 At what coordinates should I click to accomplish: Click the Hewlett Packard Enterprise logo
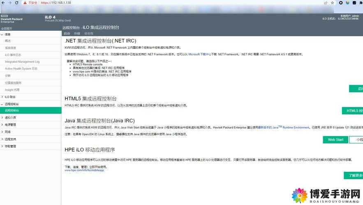tap(12, 19)
